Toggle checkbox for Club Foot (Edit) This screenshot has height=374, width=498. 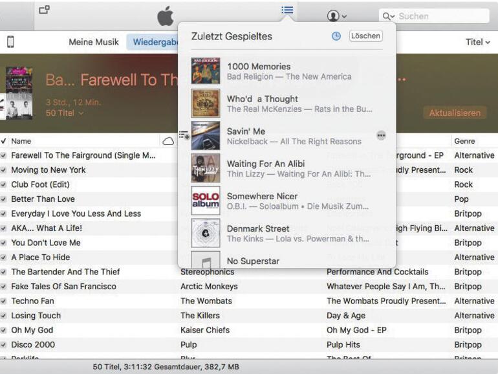[x=3, y=184]
